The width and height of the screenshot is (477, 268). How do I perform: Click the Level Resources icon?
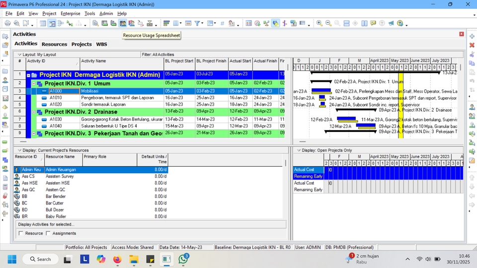(266, 23)
